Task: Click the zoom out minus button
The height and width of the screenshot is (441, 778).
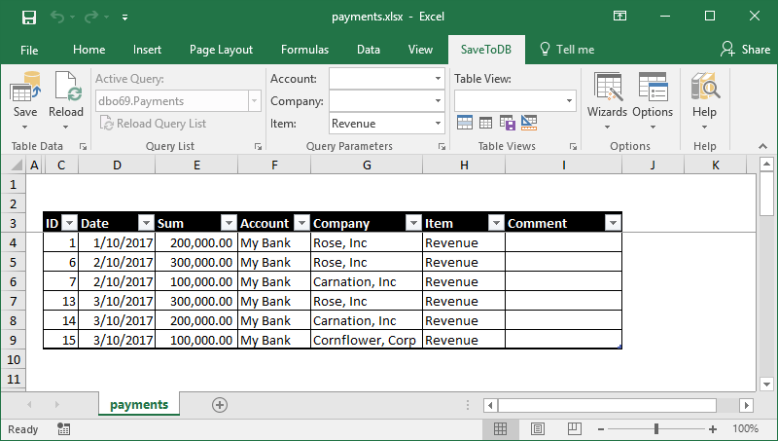Action: [601, 429]
